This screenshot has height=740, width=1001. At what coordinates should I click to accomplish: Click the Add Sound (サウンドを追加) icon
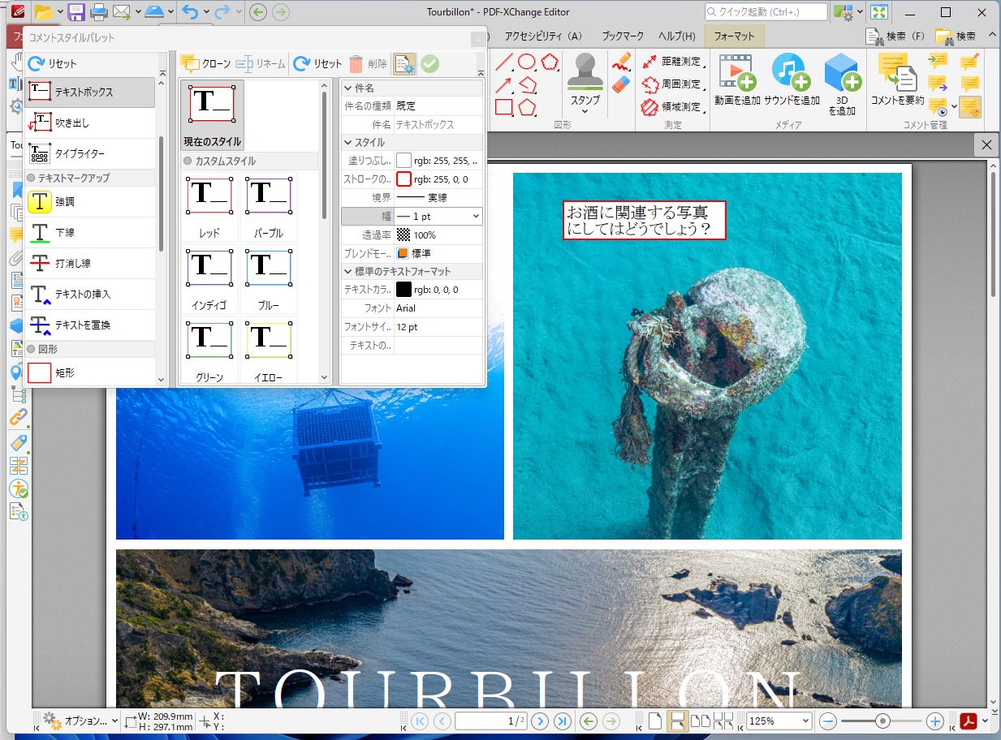tap(792, 71)
